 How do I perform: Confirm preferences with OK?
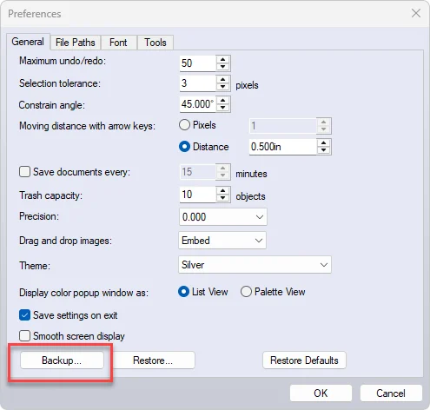click(321, 393)
